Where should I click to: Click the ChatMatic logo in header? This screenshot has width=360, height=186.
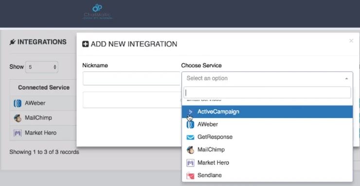[97, 12]
